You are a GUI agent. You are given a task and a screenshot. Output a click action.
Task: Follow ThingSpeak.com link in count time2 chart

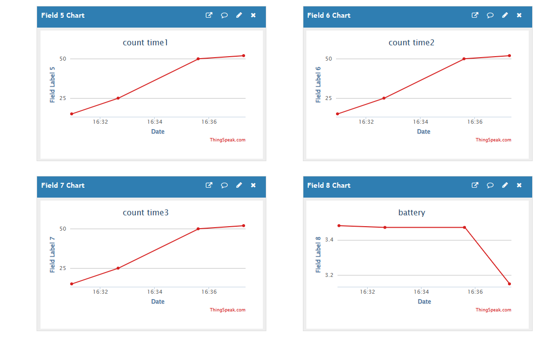493,140
